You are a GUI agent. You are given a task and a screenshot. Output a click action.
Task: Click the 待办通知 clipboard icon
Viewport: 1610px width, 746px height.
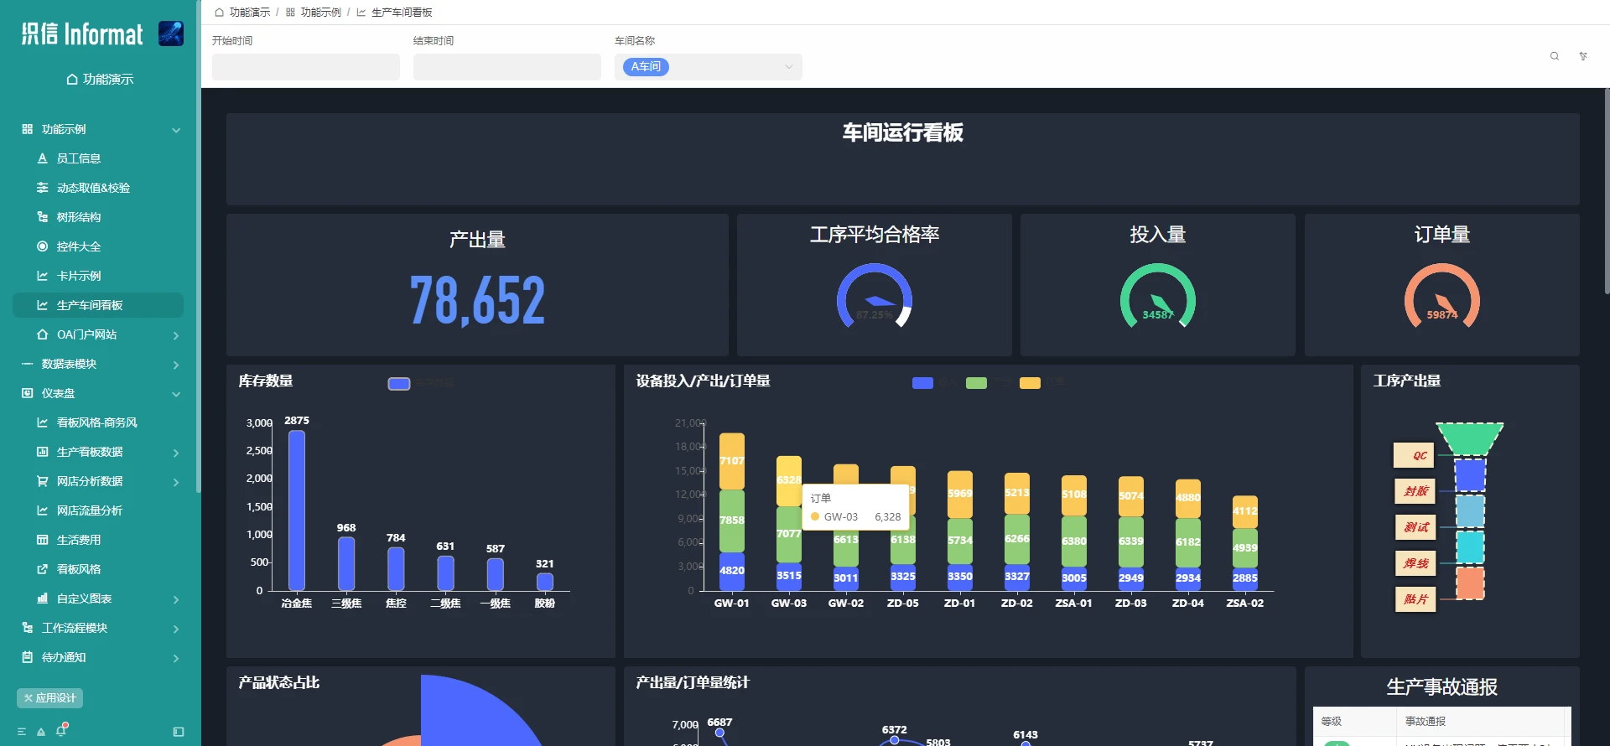click(x=27, y=657)
